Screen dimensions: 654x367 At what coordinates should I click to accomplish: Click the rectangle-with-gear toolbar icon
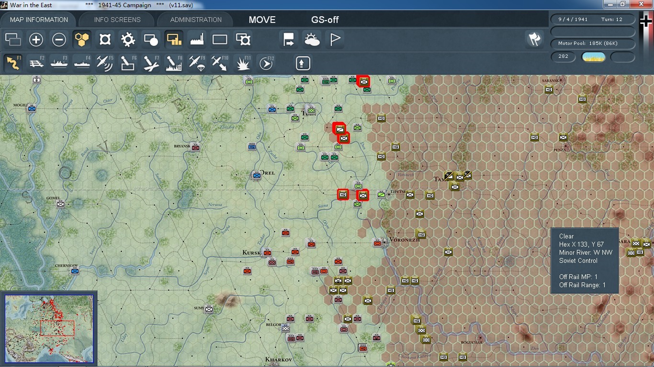click(243, 40)
